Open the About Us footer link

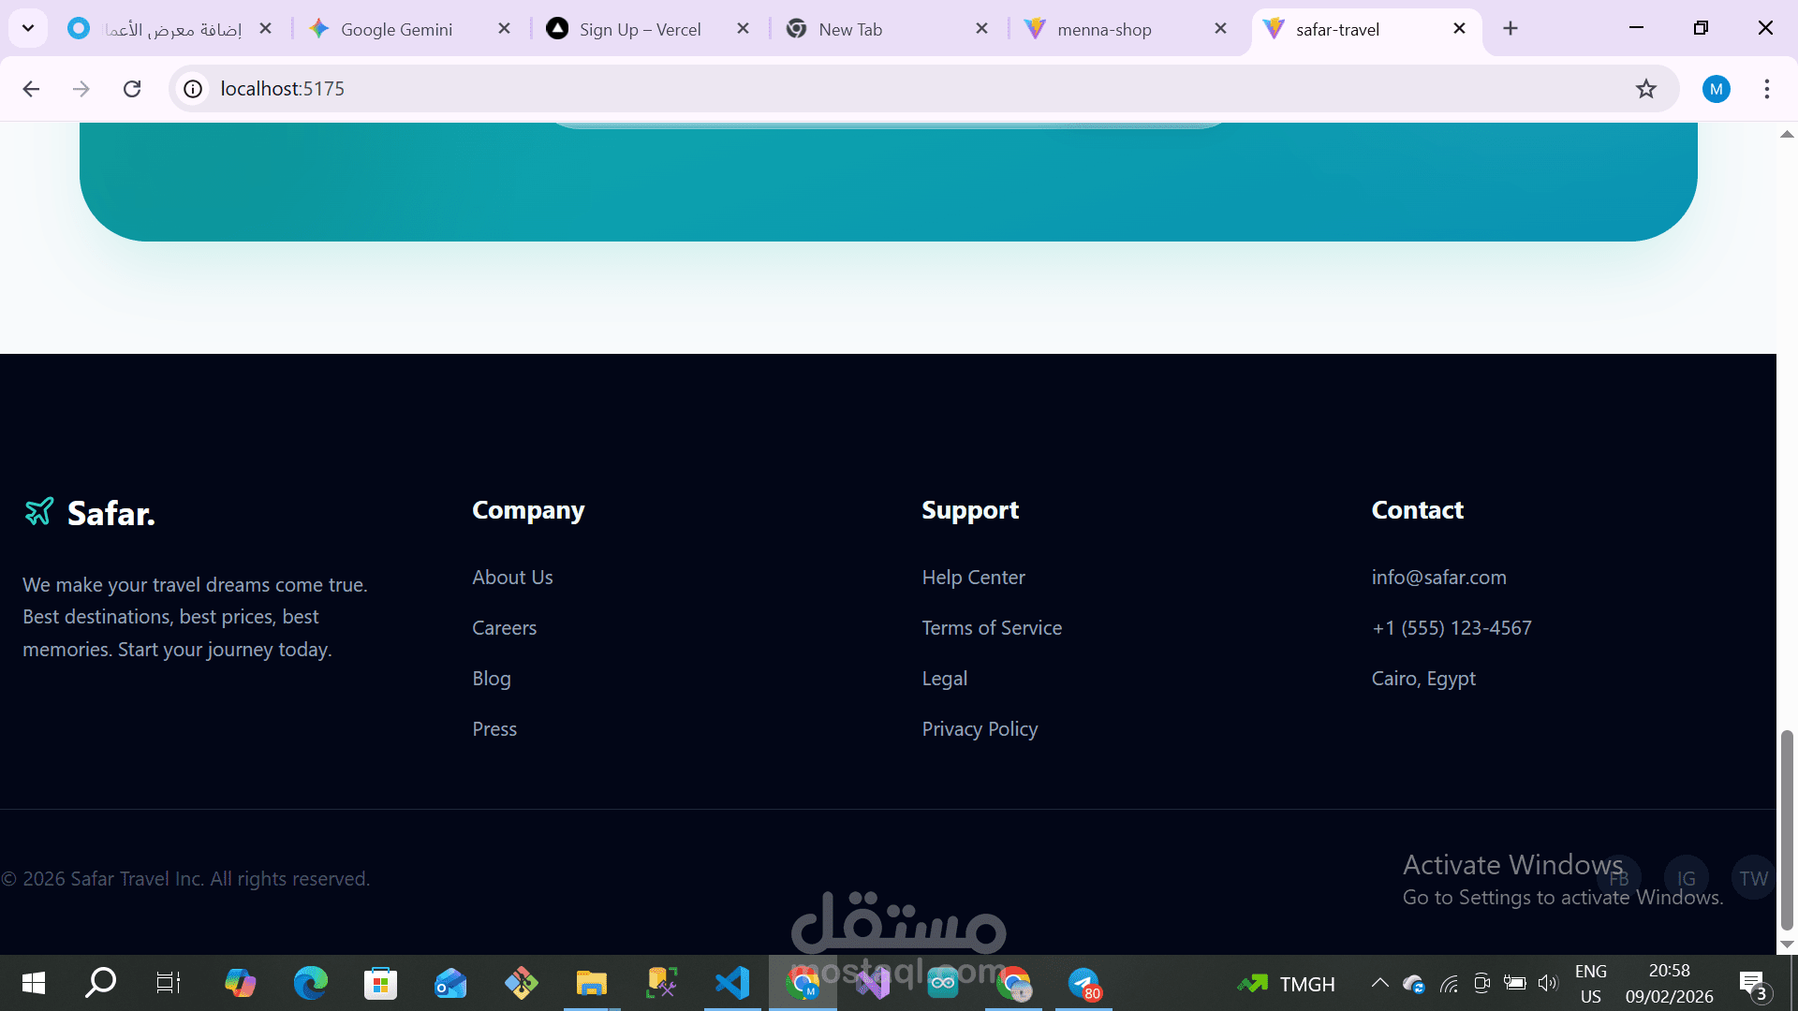point(512,578)
